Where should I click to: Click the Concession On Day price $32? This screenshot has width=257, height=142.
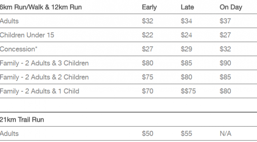point(225,49)
